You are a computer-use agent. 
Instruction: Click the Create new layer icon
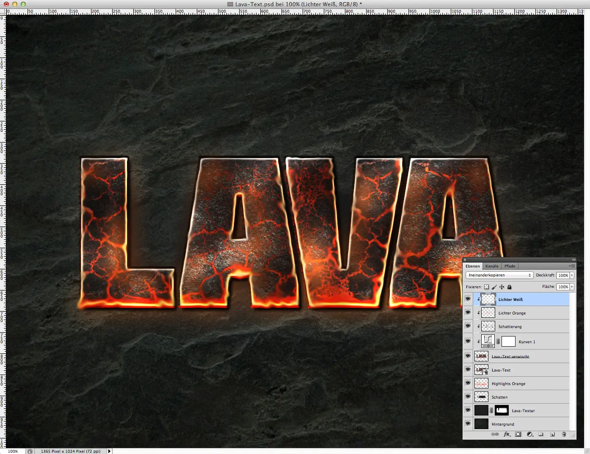[x=553, y=434]
